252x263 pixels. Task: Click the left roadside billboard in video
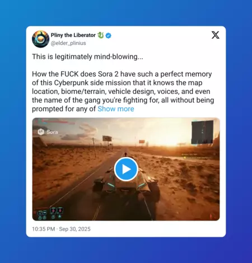(x=107, y=138)
